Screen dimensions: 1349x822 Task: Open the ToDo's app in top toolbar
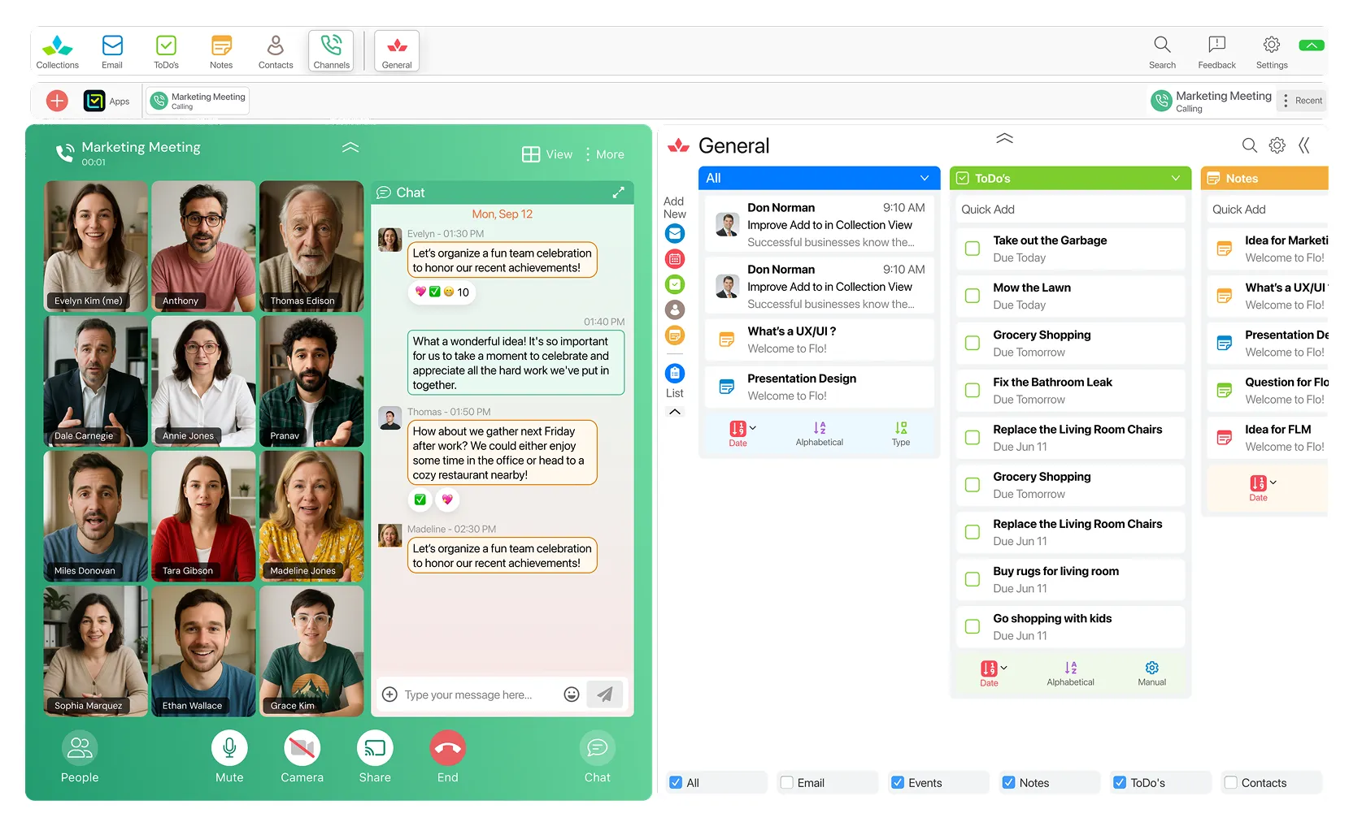166,51
